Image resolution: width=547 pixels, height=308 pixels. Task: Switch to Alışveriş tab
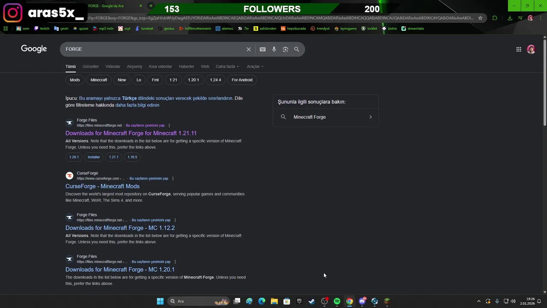coord(134,66)
